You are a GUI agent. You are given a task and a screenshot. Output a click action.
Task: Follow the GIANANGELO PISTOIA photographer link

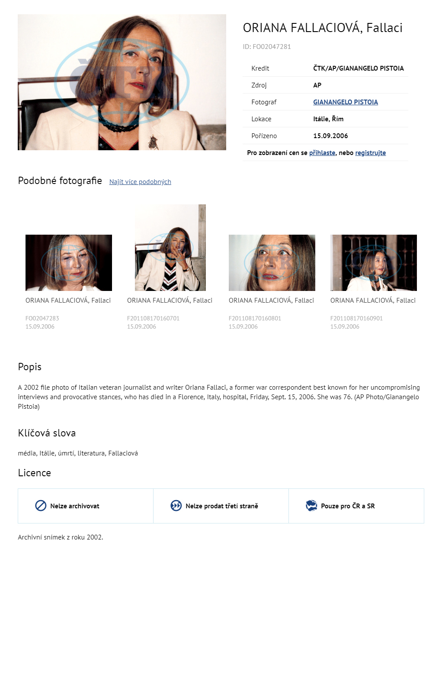(346, 102)
